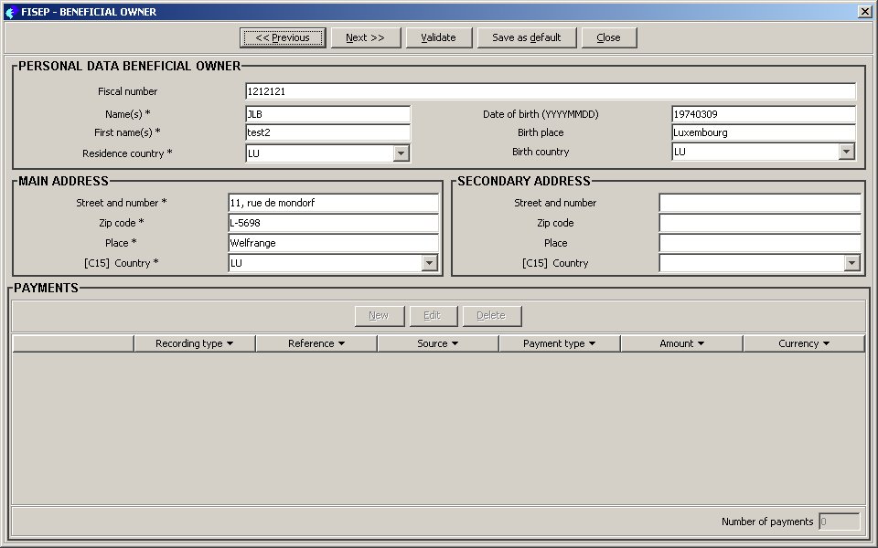Viewport: 878px width, 548px height.
Task: Click the FISEP application icon in title bar
Action: click(11, 12)
